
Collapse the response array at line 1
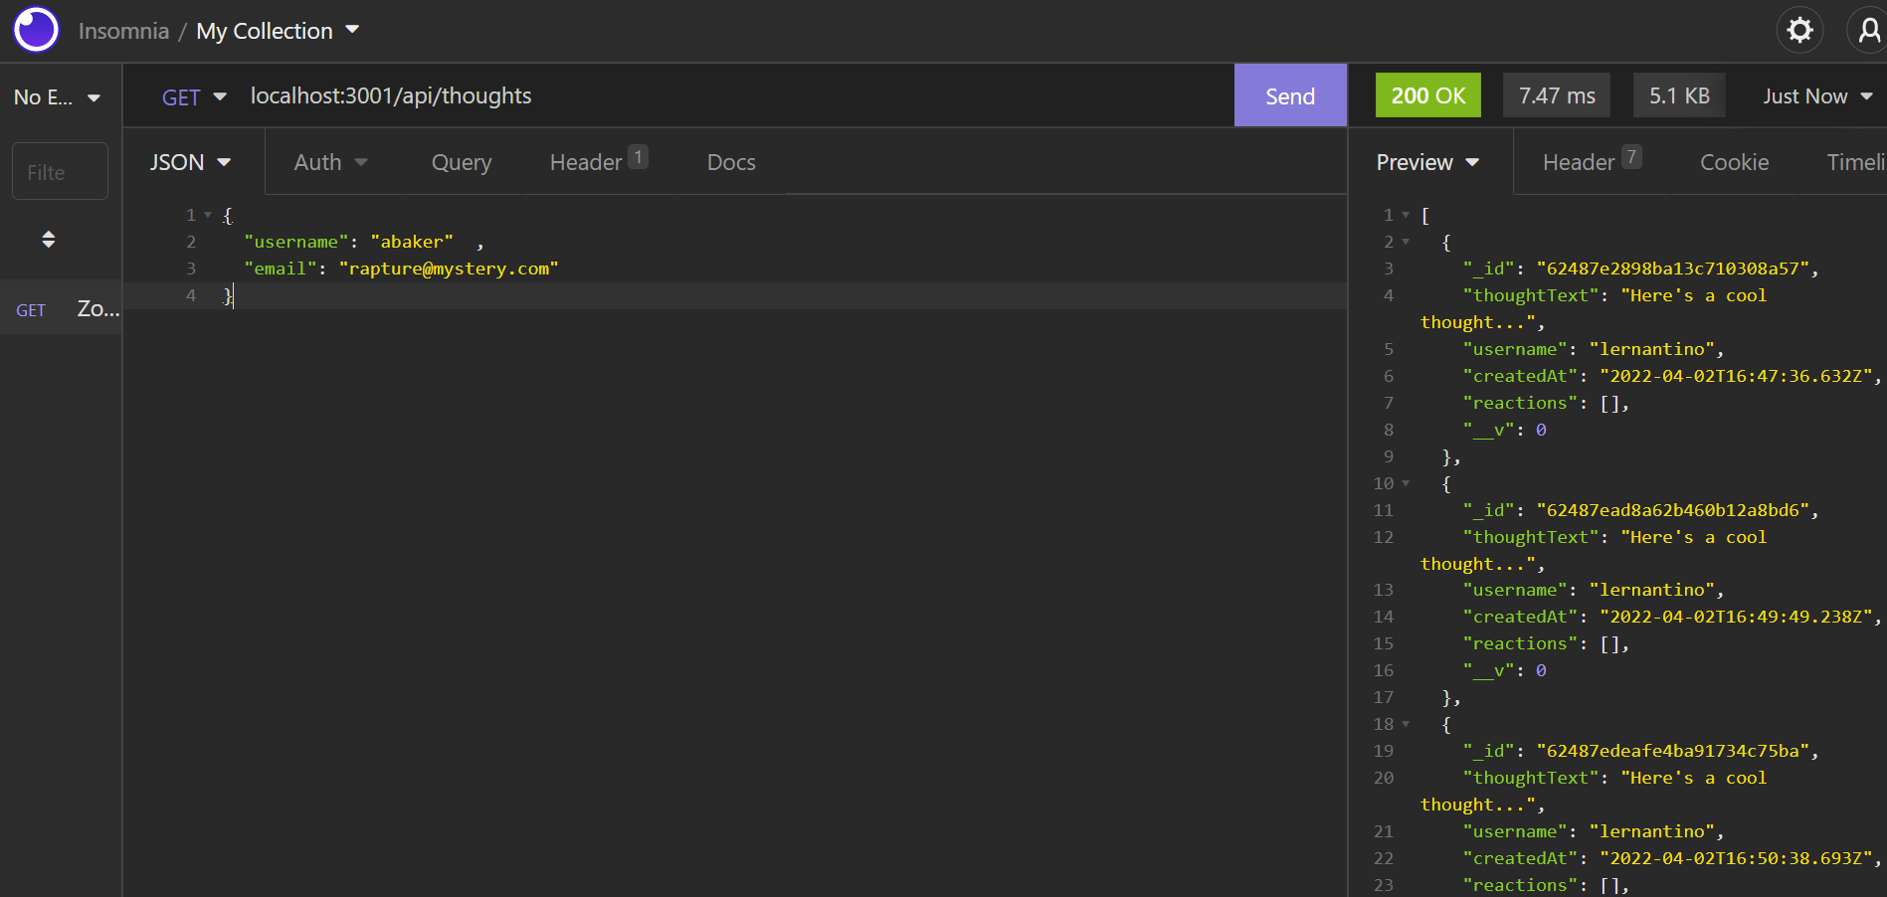[x=1405, y=214]
